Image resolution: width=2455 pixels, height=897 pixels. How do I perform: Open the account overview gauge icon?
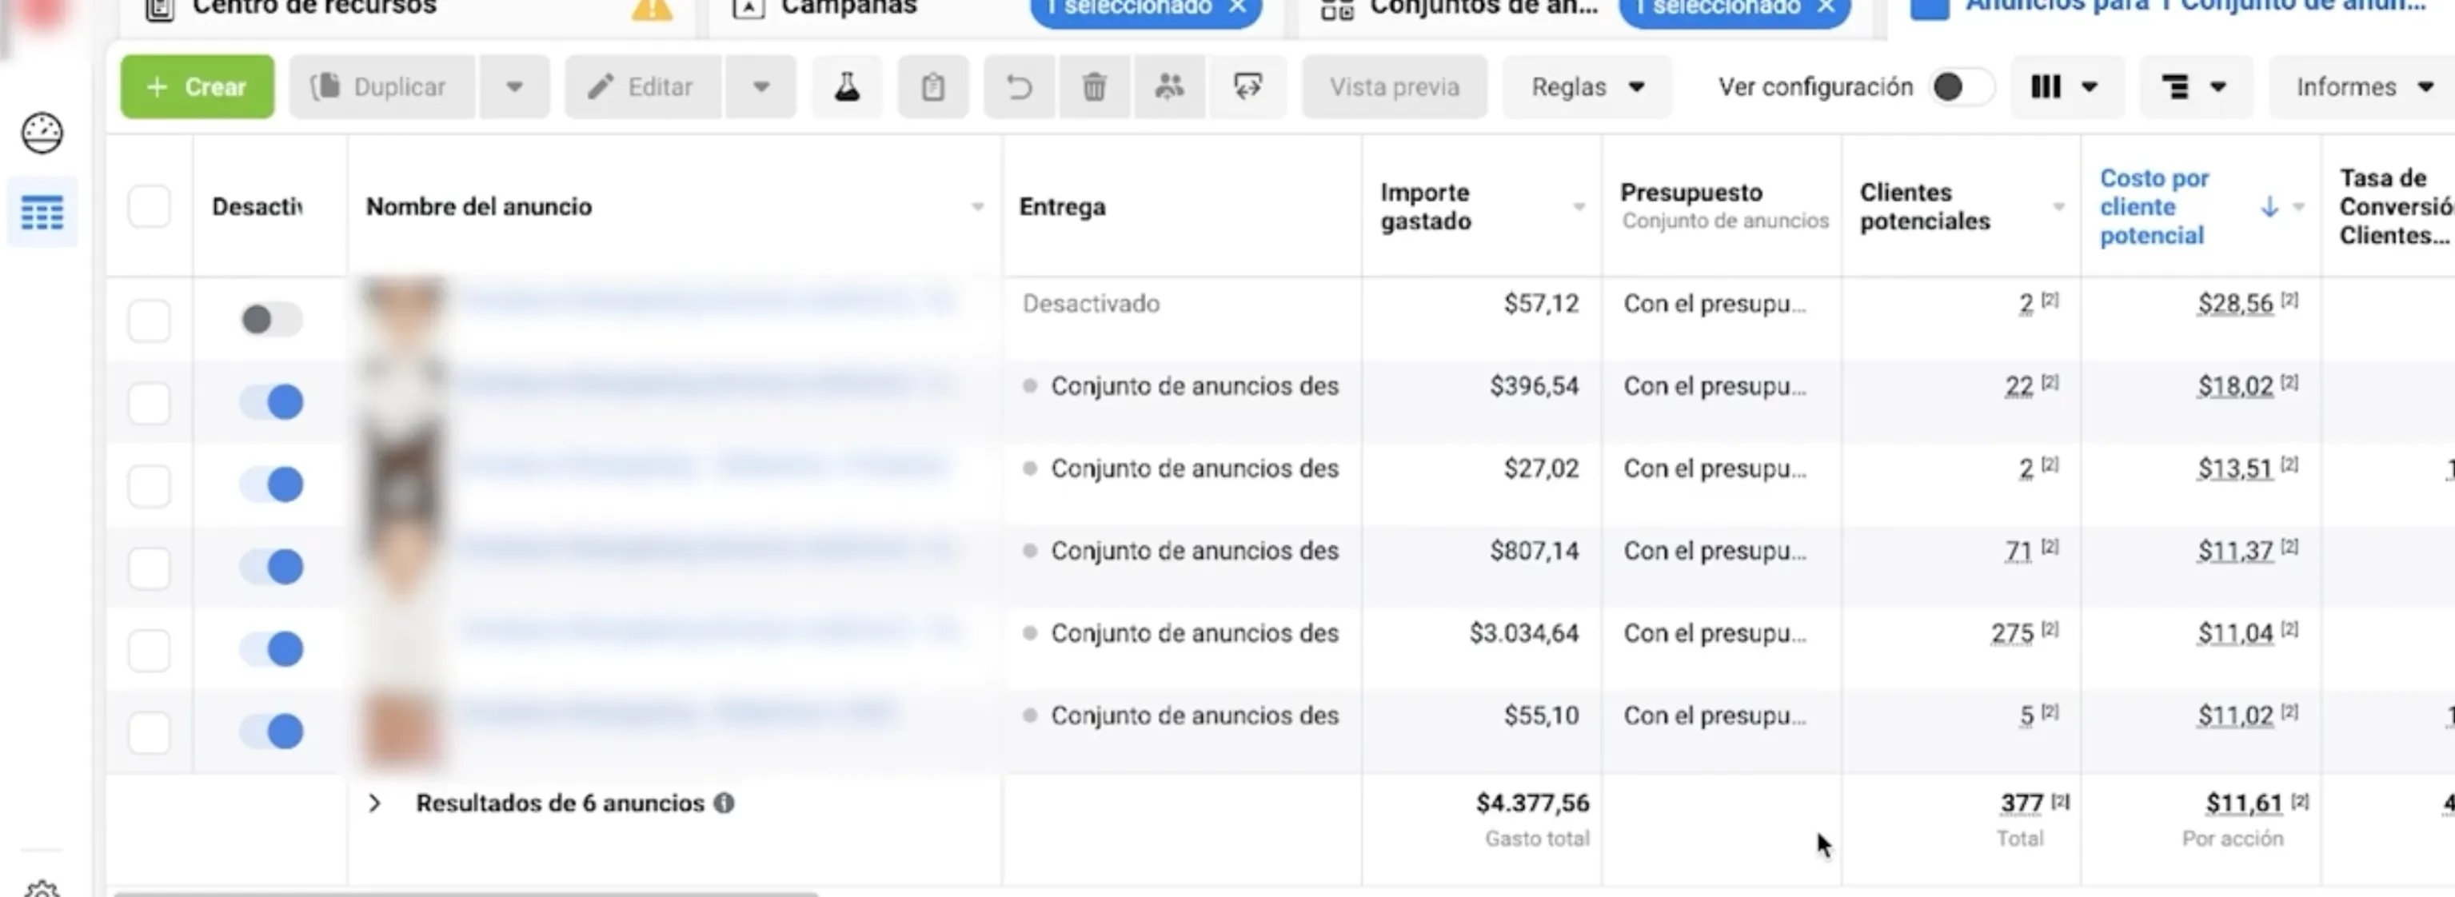(x=42, y=133)
